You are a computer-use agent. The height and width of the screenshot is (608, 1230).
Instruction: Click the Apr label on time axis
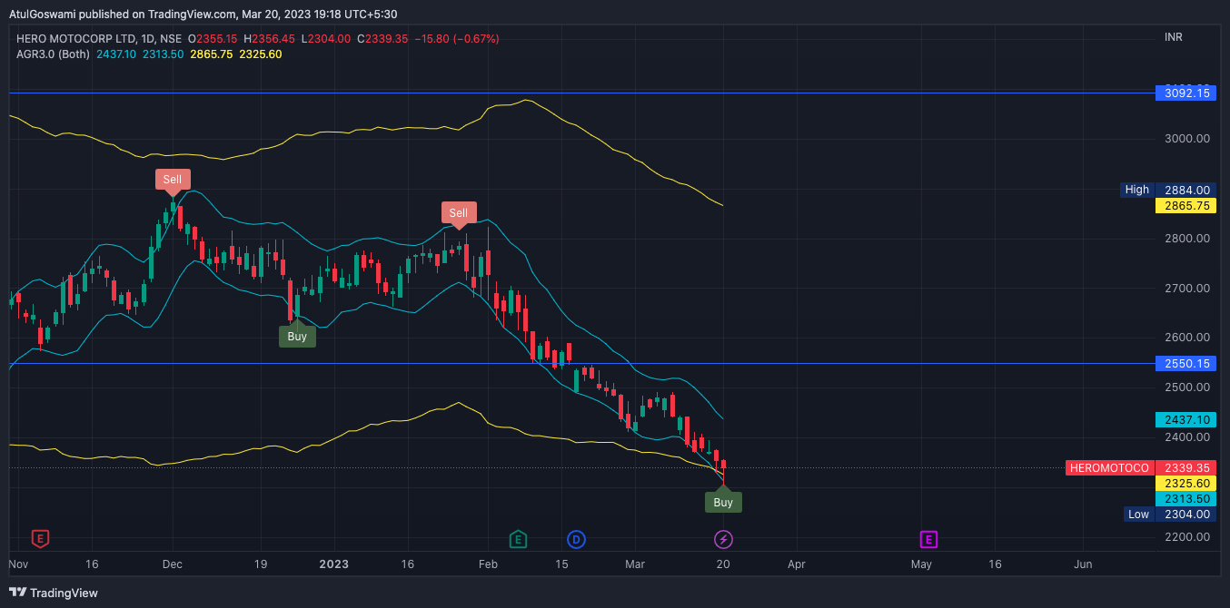(797, 564)
